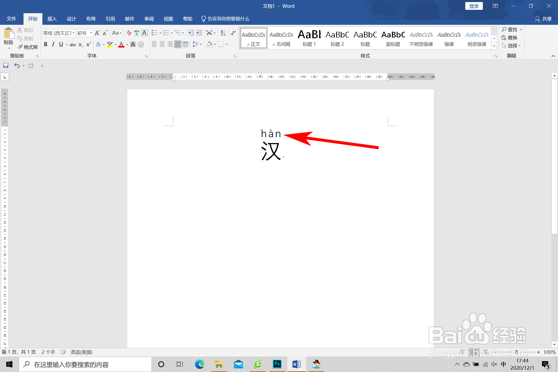Open the font size dropdown (初号)

[x=91, y=33]
